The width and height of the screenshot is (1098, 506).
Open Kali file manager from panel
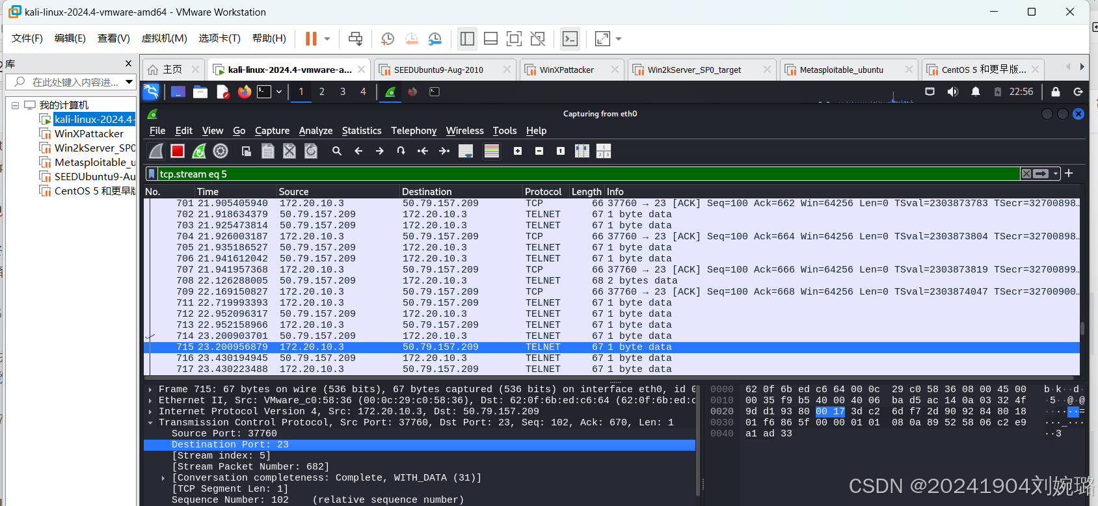pyautogui.click(x=200, y=92)
